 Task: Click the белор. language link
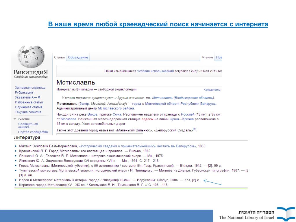tap(84, 104)
